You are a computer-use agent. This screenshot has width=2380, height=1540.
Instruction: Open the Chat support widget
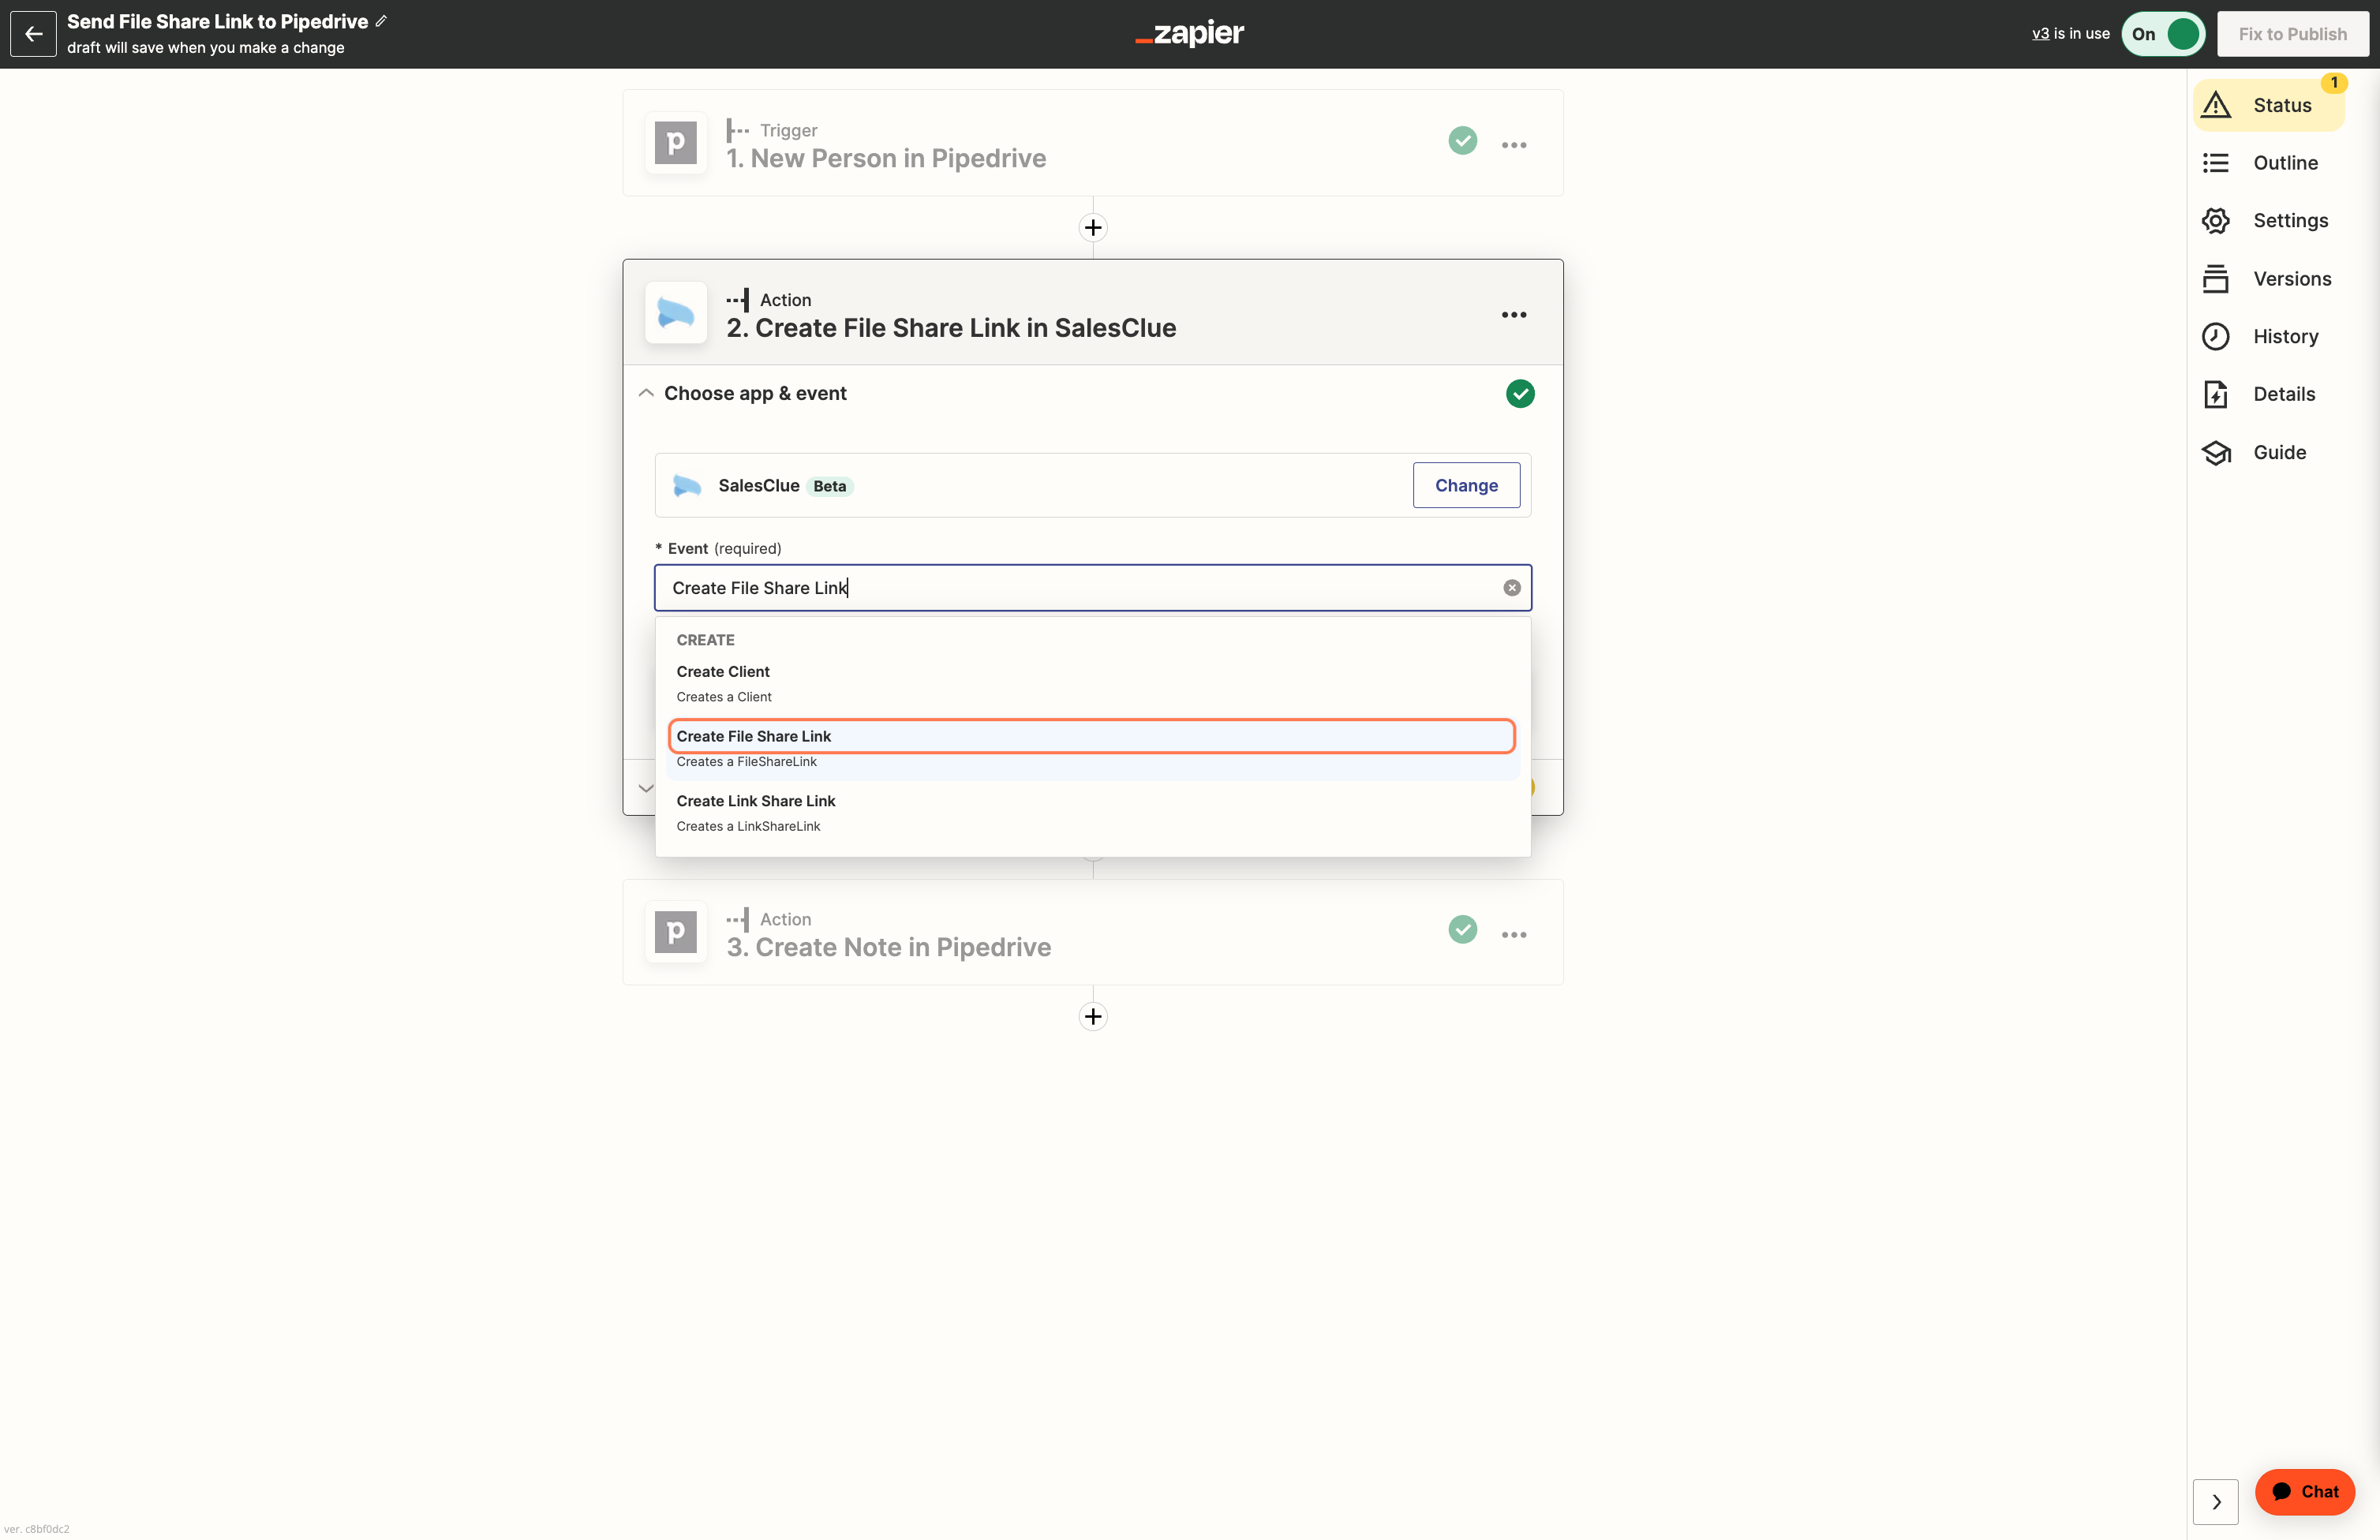point(2304,1491)
